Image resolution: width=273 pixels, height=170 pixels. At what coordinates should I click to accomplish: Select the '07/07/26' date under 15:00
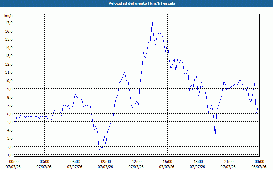tap(167, 167)
